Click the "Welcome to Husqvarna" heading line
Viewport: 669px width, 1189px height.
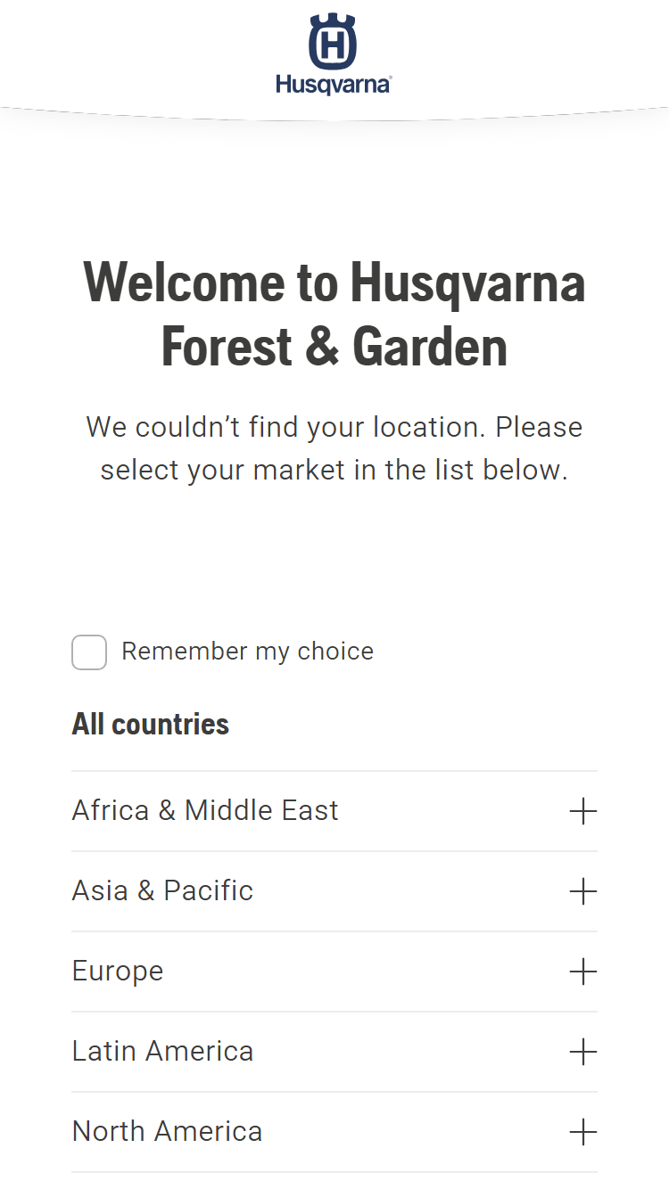pos(334,282)
